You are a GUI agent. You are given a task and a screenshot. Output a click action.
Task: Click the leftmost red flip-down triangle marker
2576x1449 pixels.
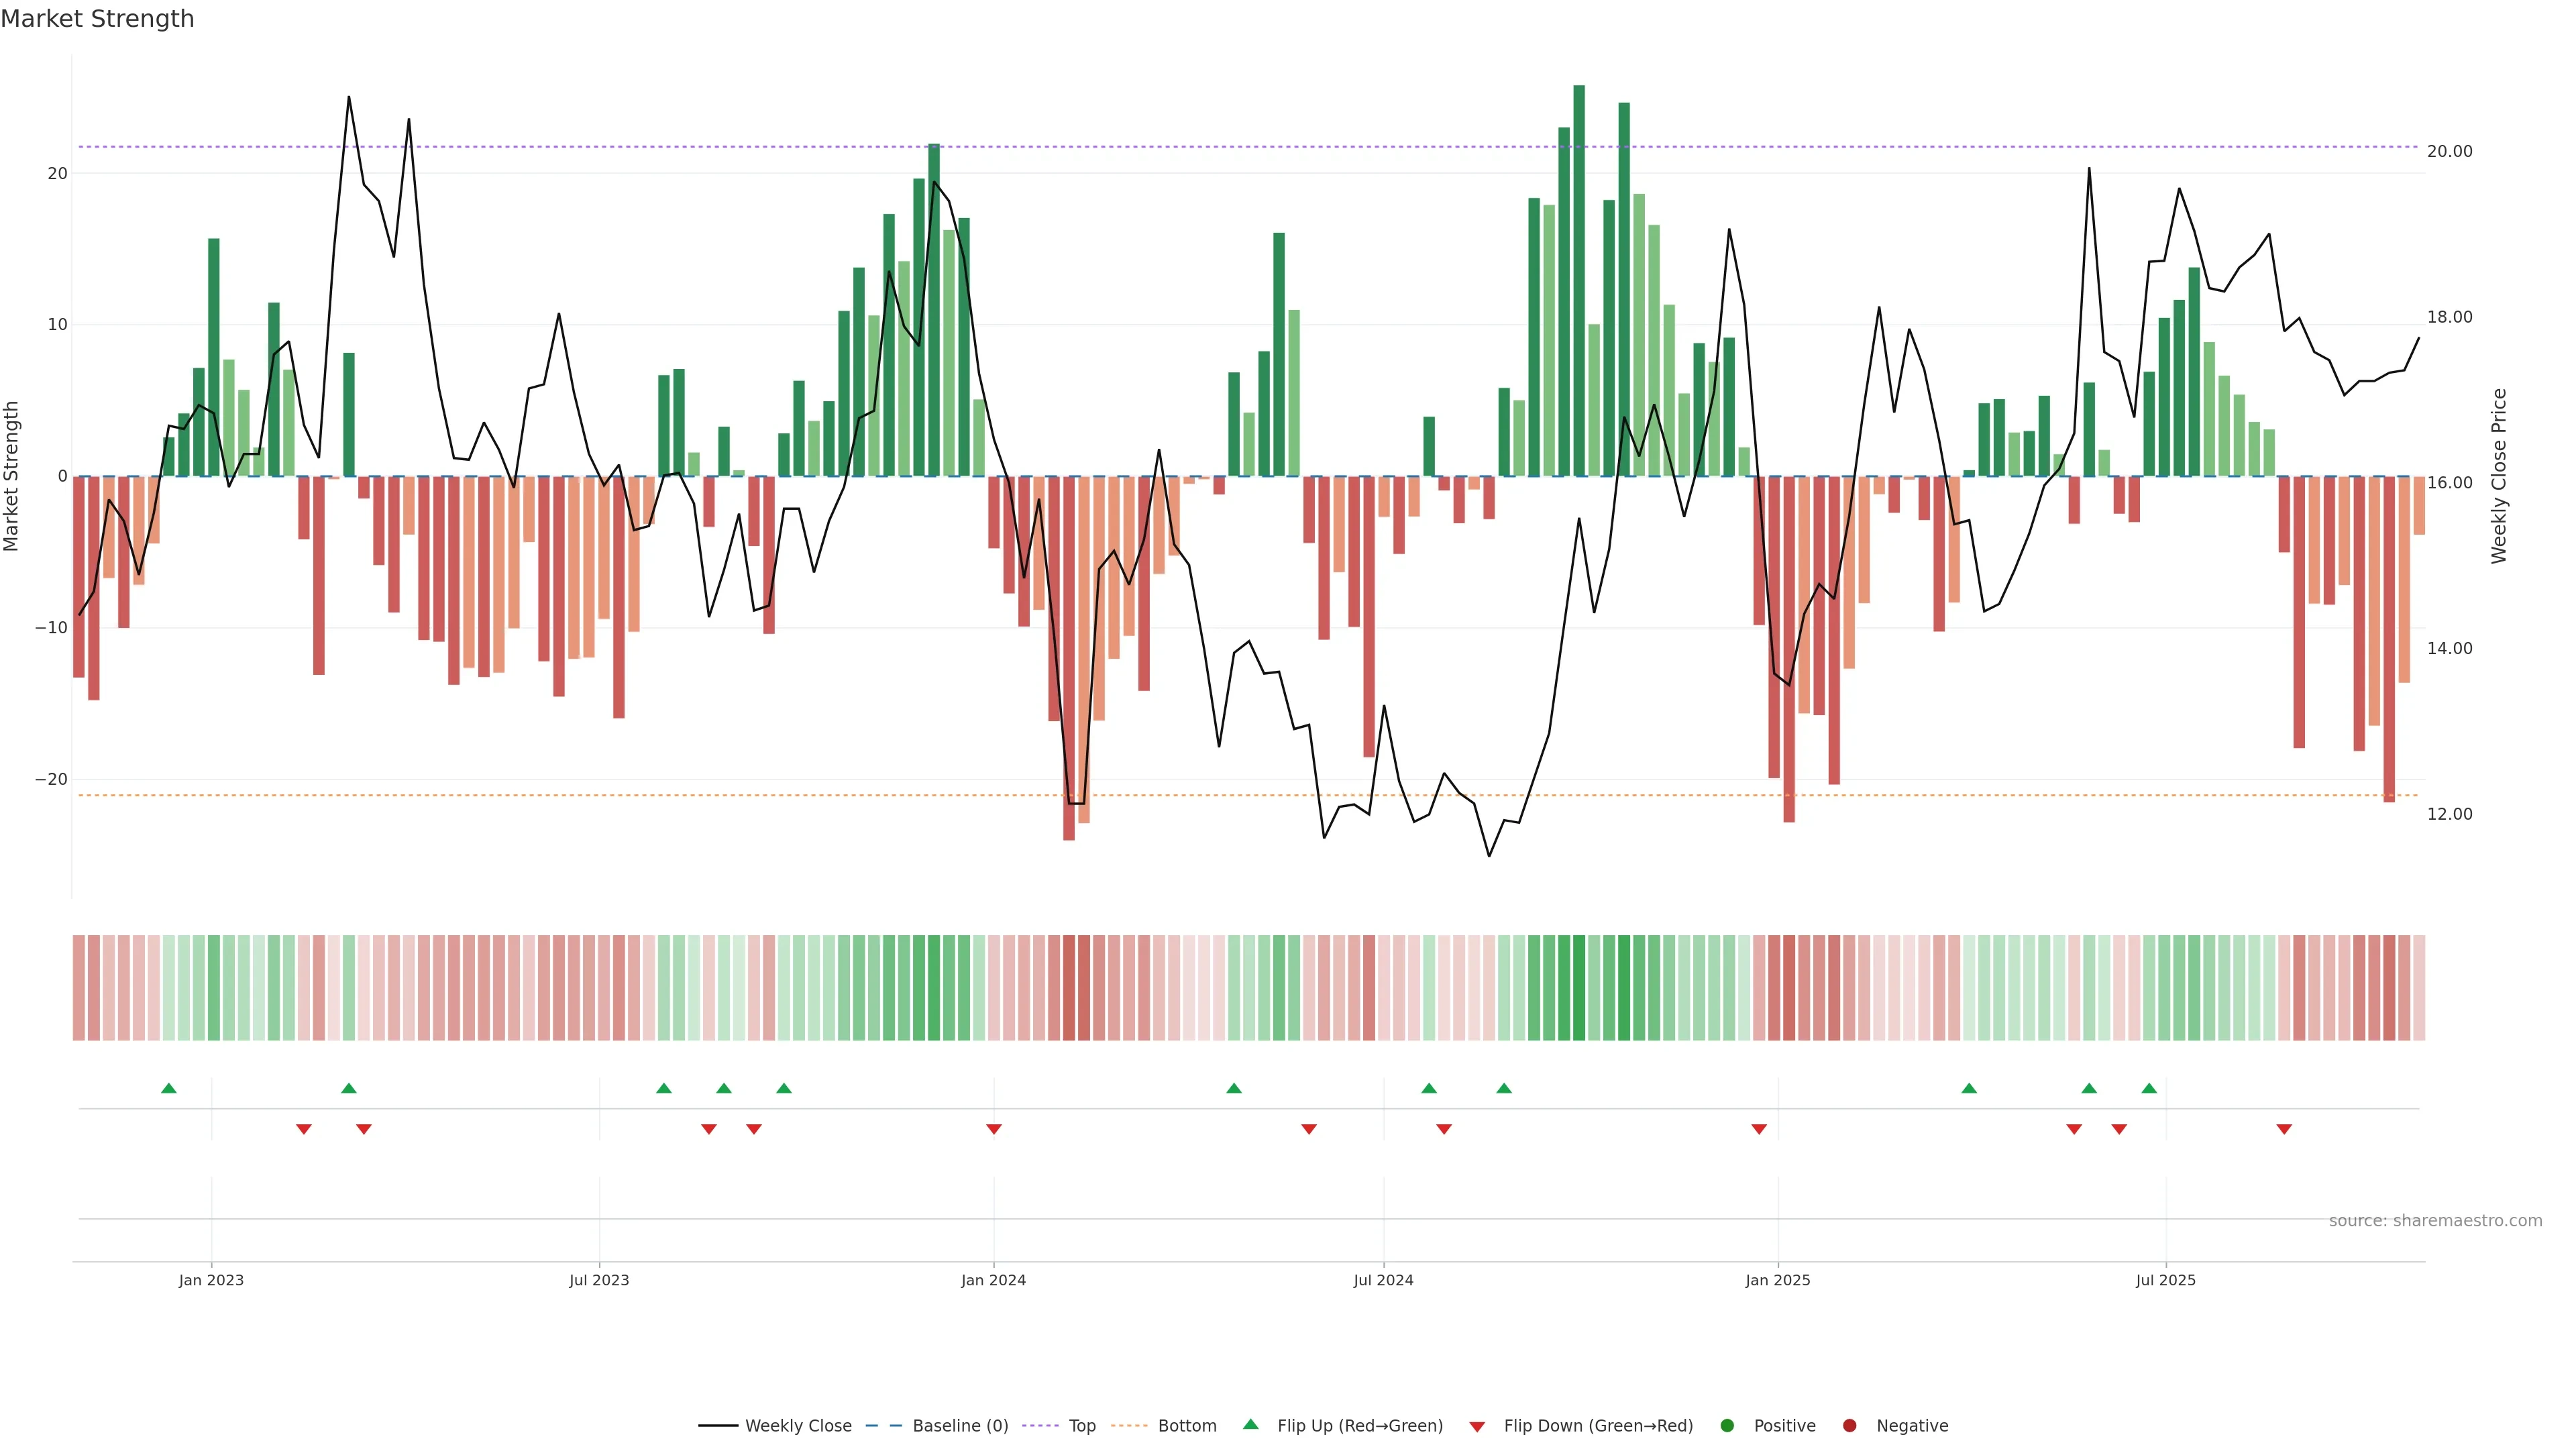304,1129
